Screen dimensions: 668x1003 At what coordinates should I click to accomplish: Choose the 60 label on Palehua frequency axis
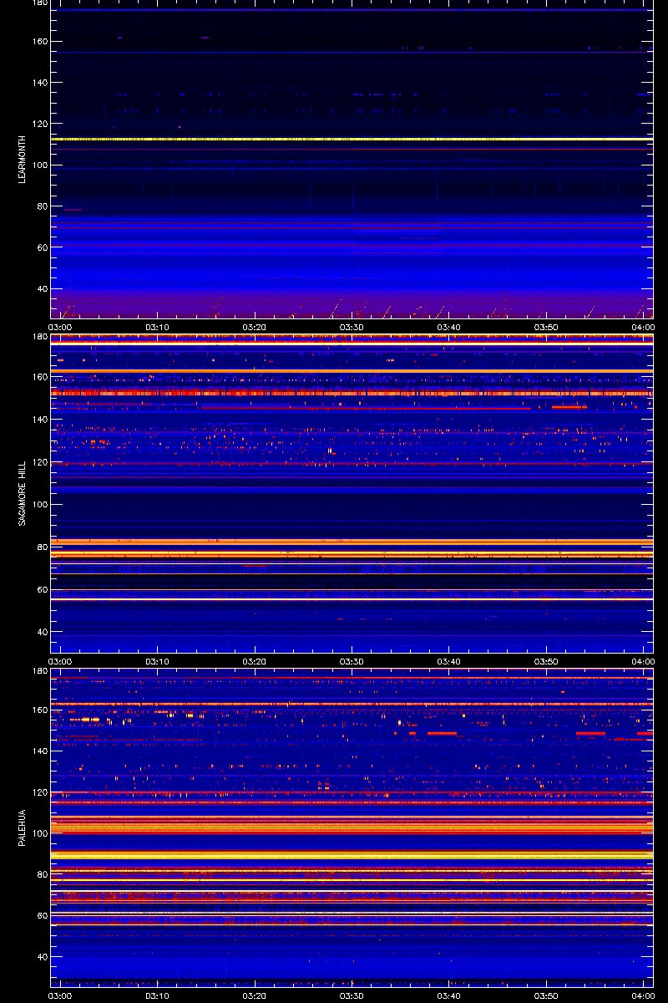(41, 916)
